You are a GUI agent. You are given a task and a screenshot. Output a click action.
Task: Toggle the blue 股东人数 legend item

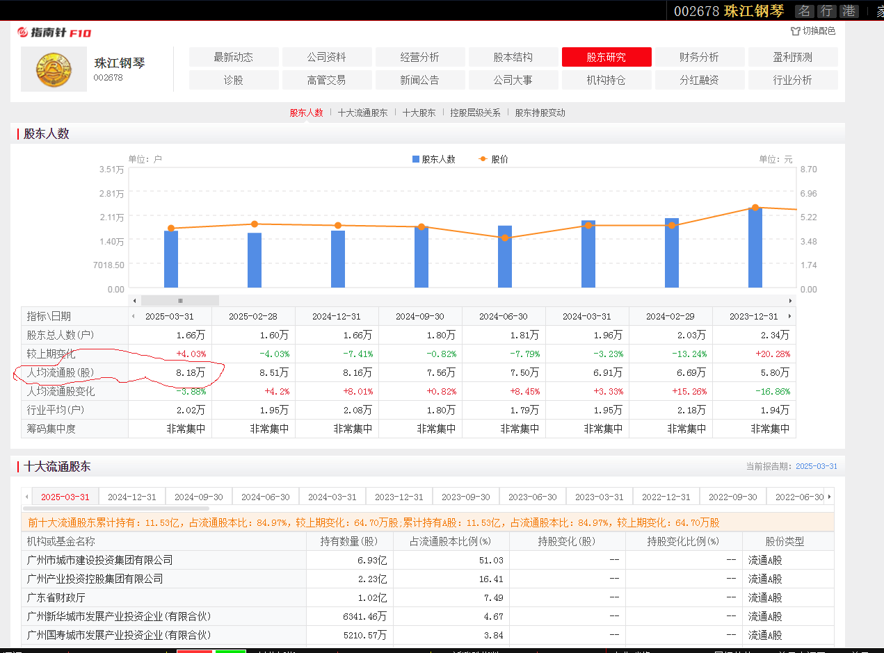click(434, 159)
